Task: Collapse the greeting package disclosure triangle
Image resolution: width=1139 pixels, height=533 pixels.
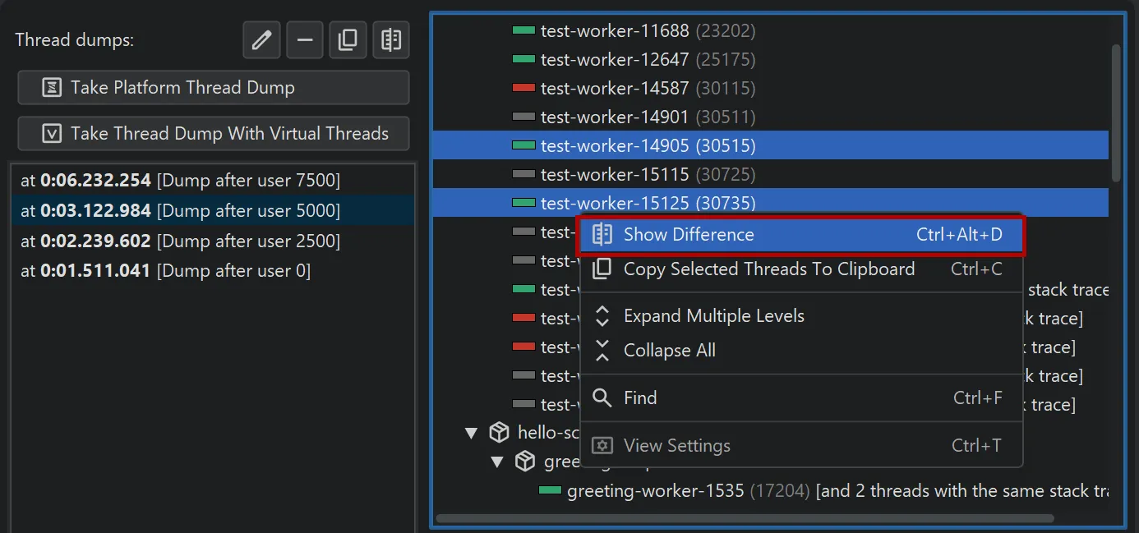Action: pos(496,461)
